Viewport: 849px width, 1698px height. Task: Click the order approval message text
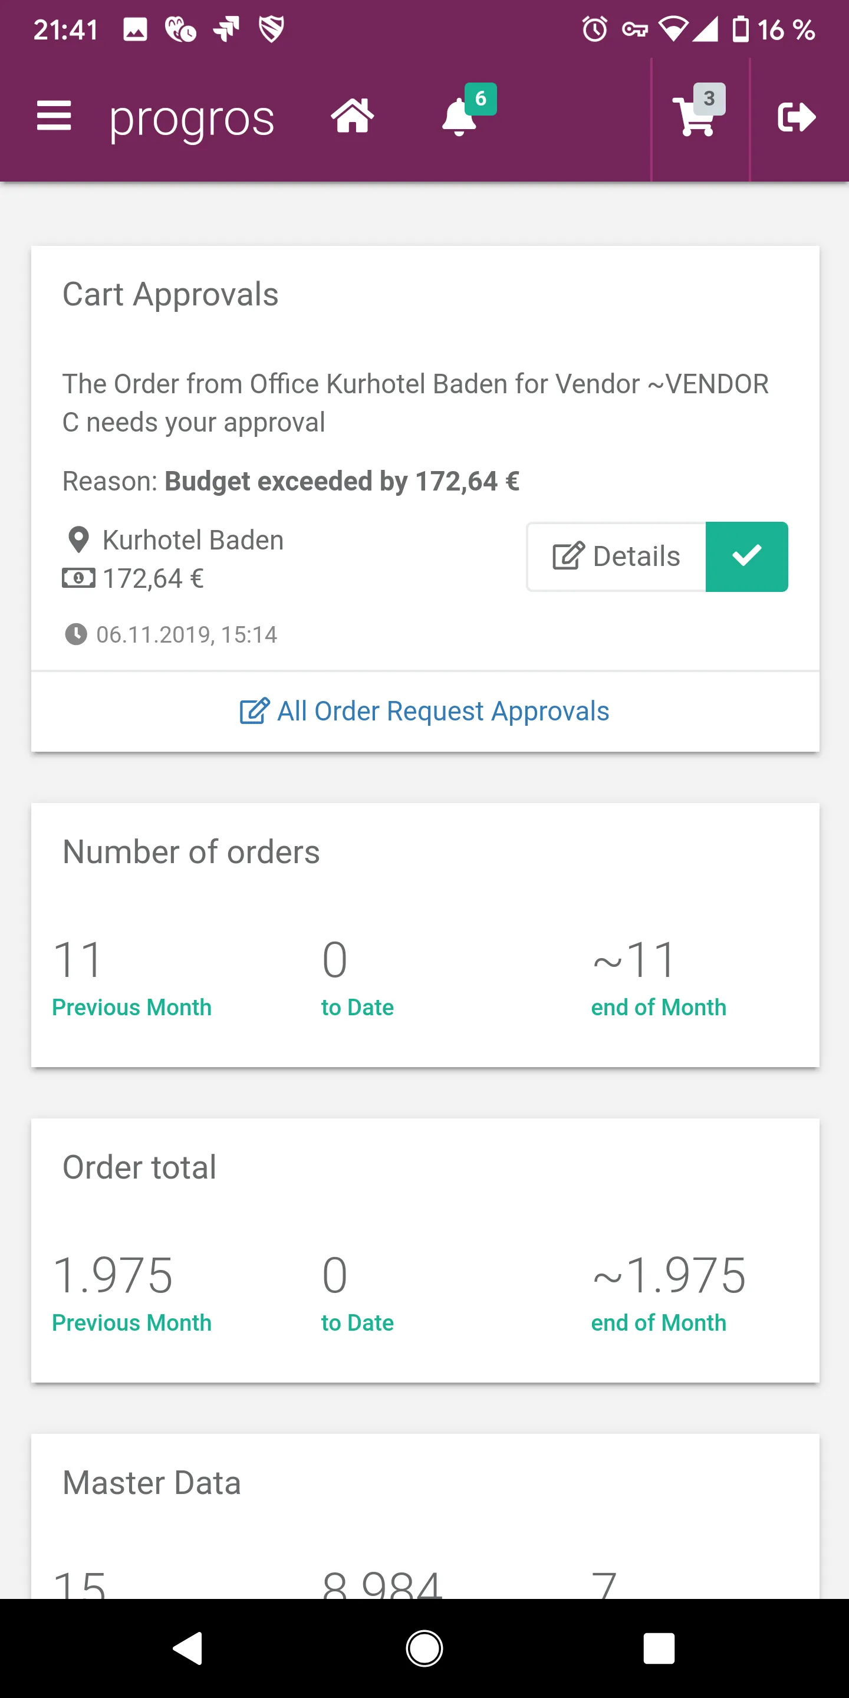point(415,403)
